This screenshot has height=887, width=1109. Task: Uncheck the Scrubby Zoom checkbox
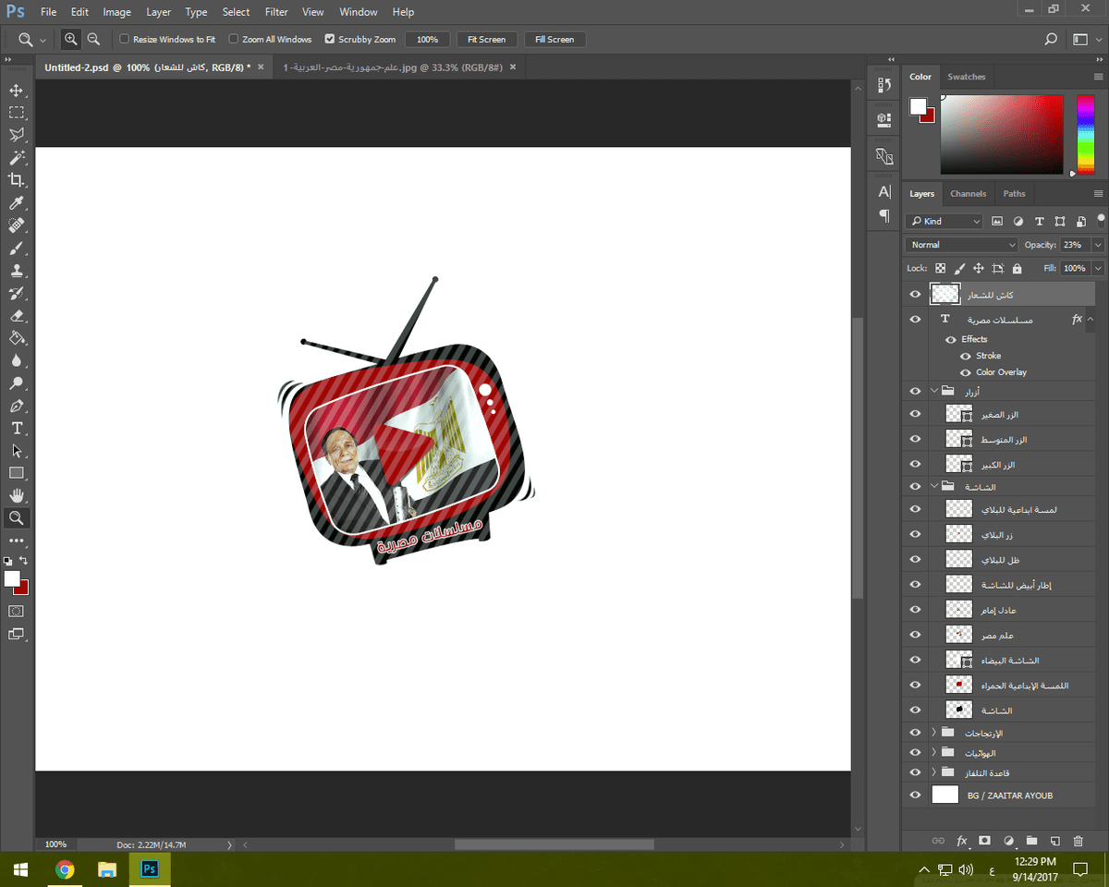pos(330,40)
